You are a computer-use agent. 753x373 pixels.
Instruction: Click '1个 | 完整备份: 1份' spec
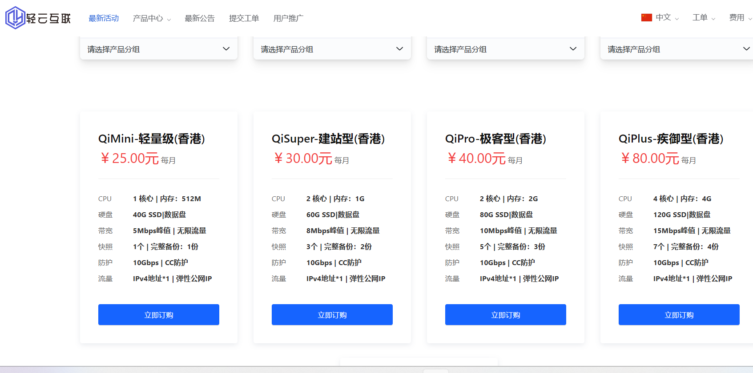pos(165,246)
